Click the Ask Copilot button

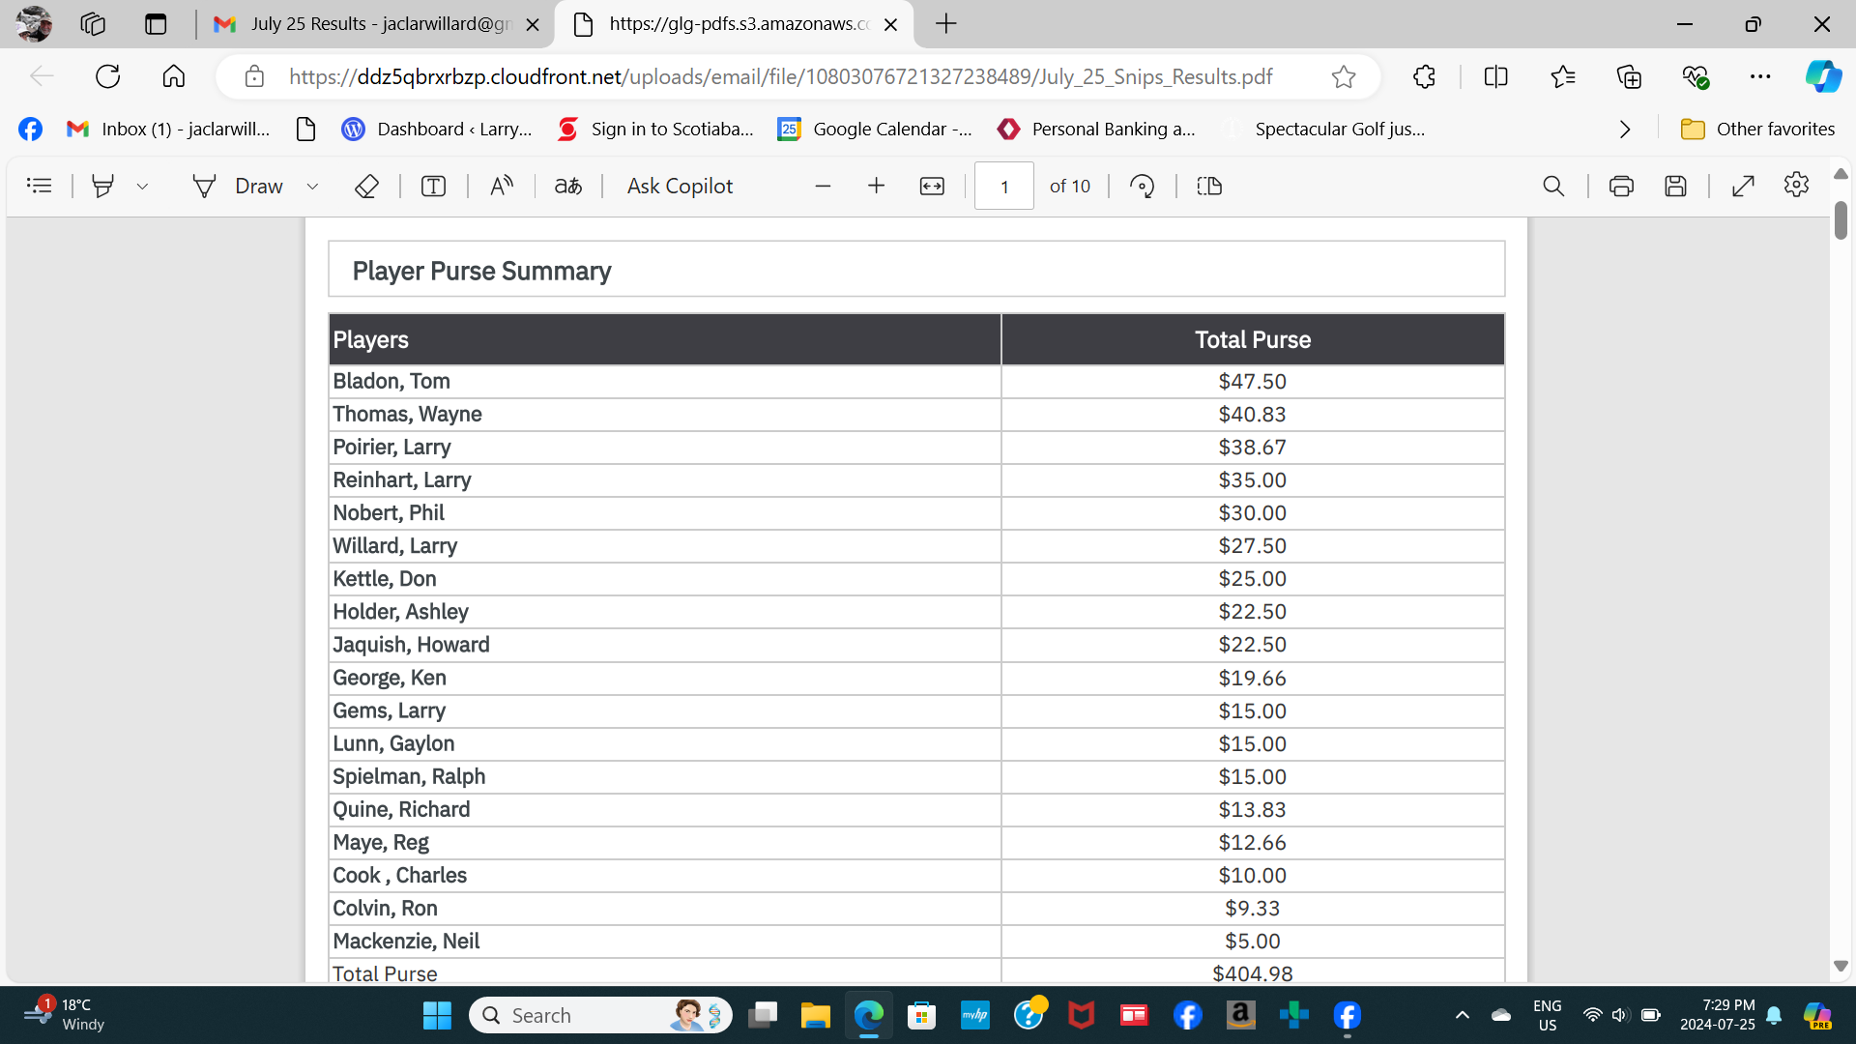point(680,186)
